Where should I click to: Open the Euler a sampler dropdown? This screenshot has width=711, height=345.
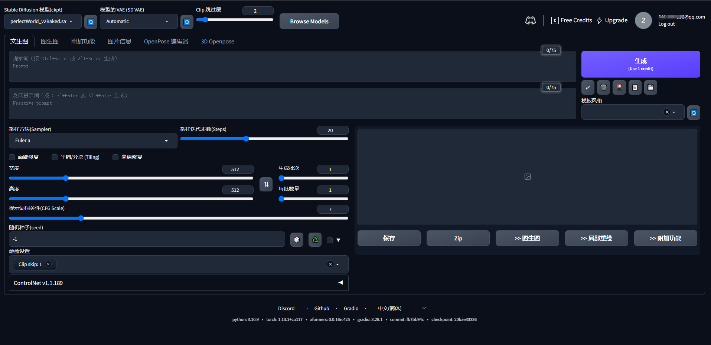pyautogui.click(x=93, y=141)
